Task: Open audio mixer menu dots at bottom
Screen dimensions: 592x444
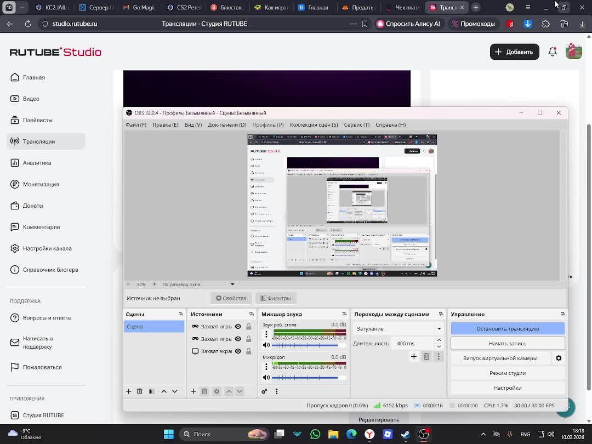Action: pyautogui.click(x=277, y=391)
